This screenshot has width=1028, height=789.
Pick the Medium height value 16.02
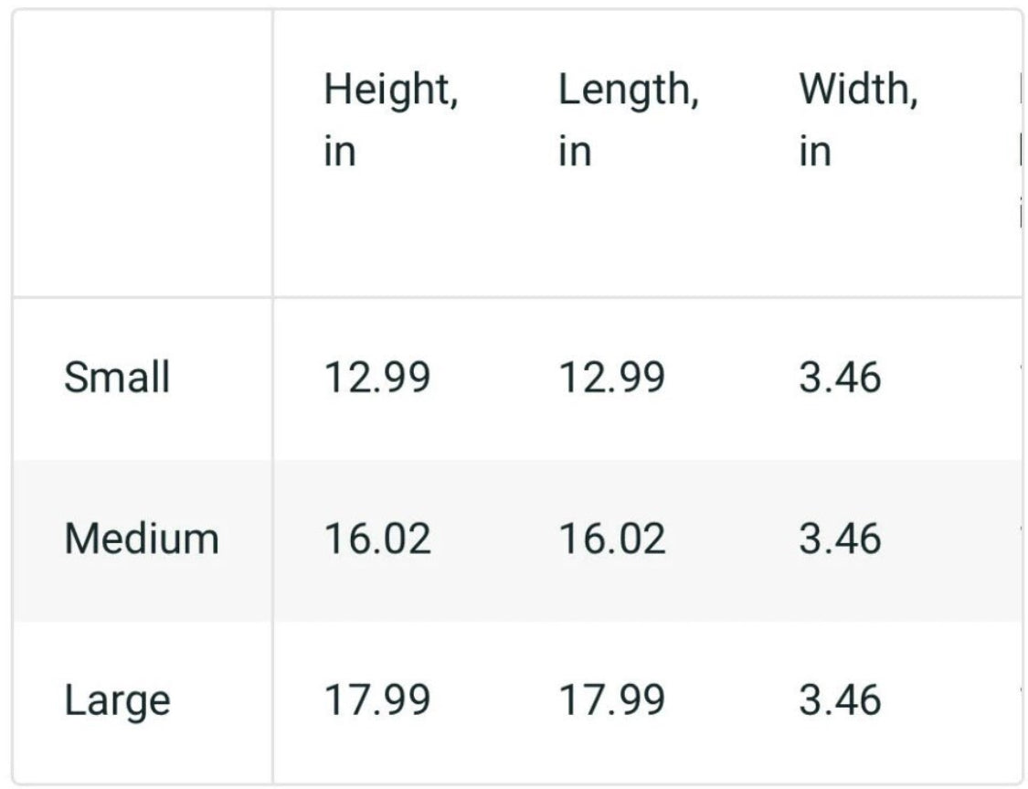[x=376, y=538]
